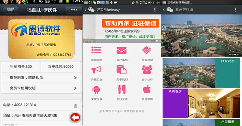Tap the 正在保存屏幕截图 notification text
242x126 pixels.
click(x=179, y=3)
